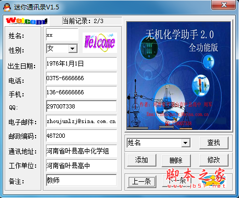Image resolution: width=239 pixels, height=198 pixels.
Task: Expand the 姓名 search field dropdown arrow
Action: point(186,143)
